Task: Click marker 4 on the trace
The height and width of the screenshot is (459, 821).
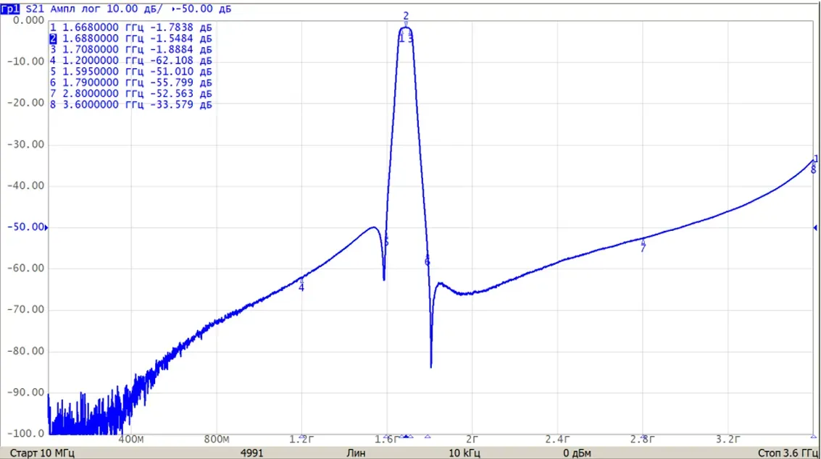Action: [x=301, y=285]
